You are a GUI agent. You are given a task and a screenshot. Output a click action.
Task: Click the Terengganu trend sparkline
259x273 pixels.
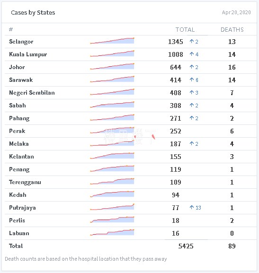click(x=112, y=181)
